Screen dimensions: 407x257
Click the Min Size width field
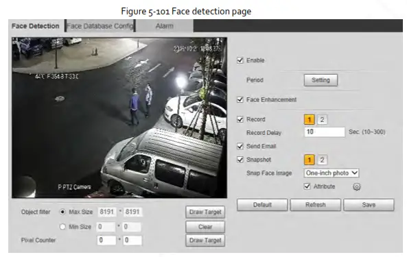106,227
